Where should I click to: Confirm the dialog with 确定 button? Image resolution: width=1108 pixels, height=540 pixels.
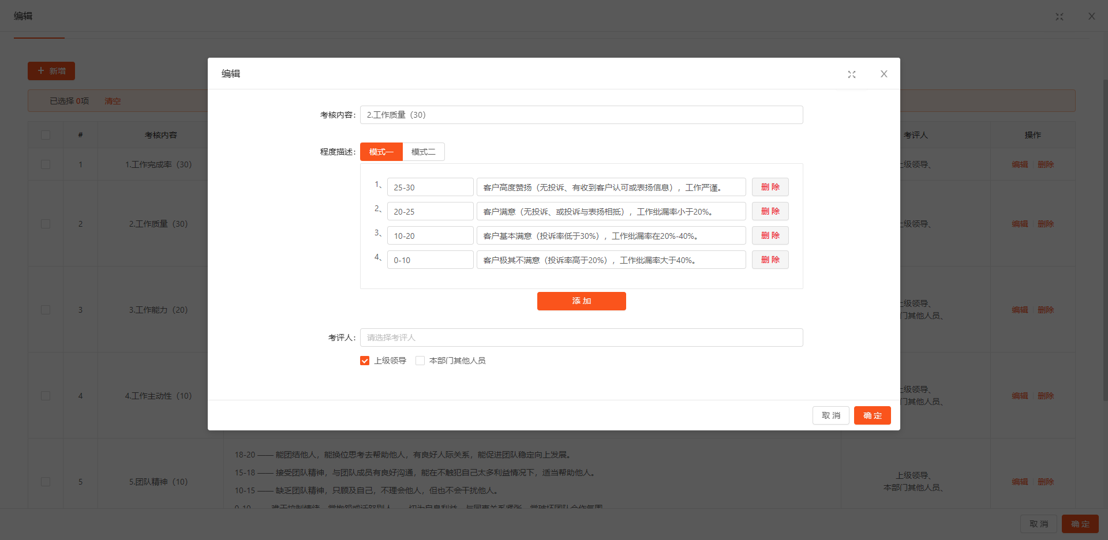coord(872,415)
